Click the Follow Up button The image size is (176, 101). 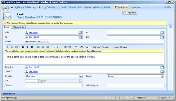click(x=49, y=7)
